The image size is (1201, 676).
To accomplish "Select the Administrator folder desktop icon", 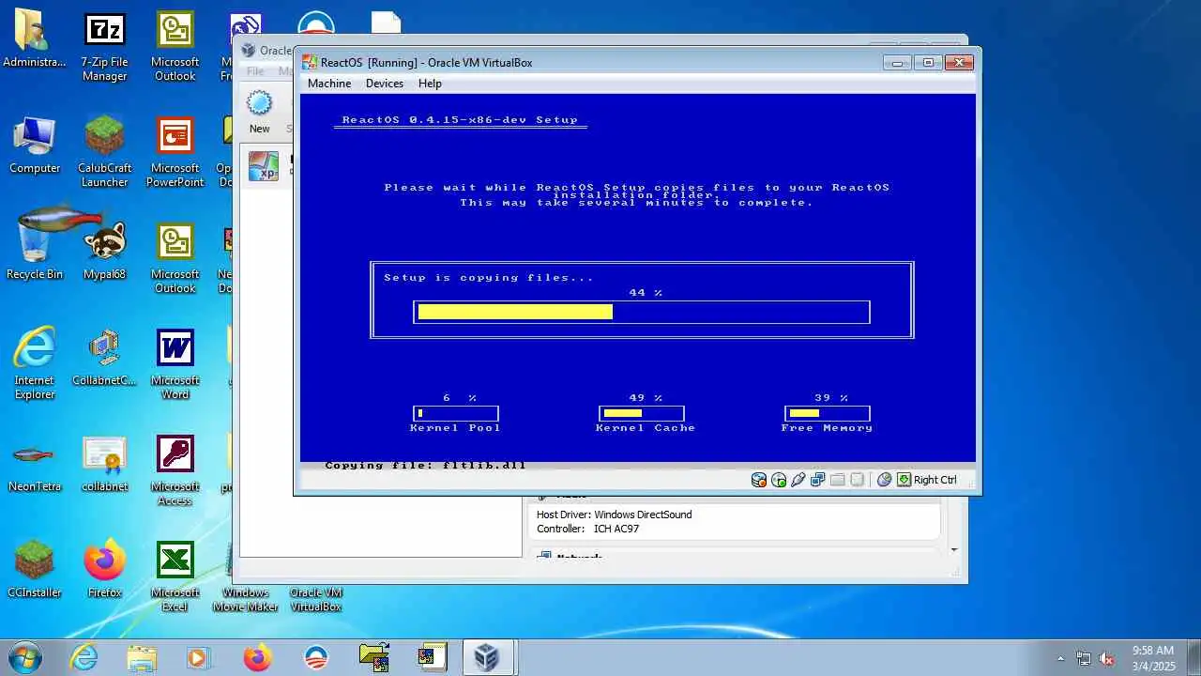I will (35, 40).
